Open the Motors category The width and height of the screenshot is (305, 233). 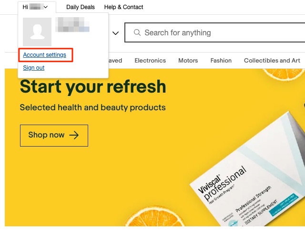tap(188, 61)
